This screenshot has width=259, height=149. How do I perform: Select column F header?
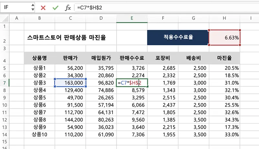(163, 18)
